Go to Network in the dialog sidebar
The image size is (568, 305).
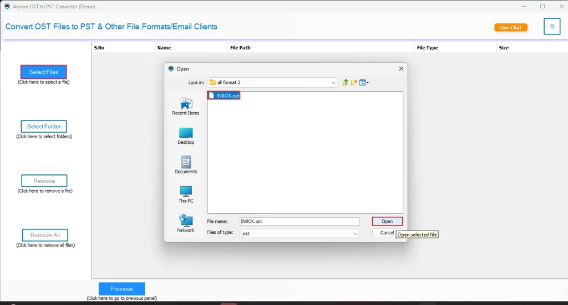click(186, 223)
